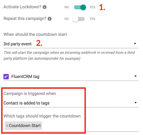Enable the Repeat this campaign switch
The image size is (143, 135).
click(x=78, y=19)
